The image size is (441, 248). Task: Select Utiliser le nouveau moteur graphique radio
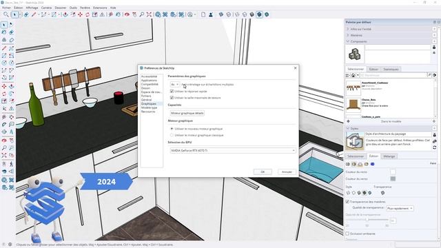pos(172,129)
